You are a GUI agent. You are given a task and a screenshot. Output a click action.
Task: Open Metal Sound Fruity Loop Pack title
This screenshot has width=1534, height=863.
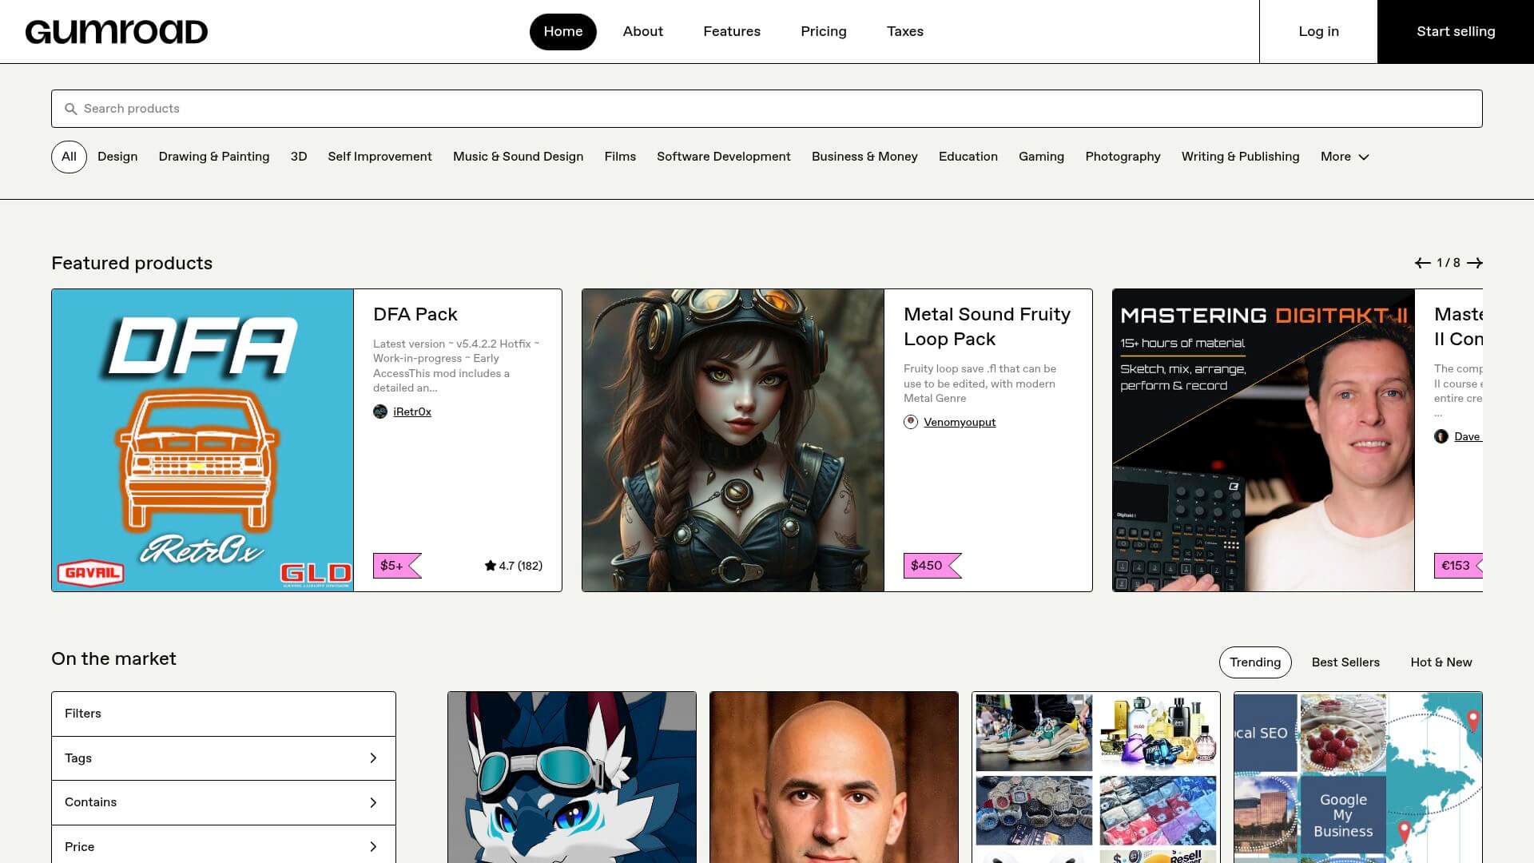click(x=988, y=327)
